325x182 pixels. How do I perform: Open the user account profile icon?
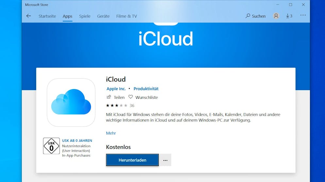point(276,16)
